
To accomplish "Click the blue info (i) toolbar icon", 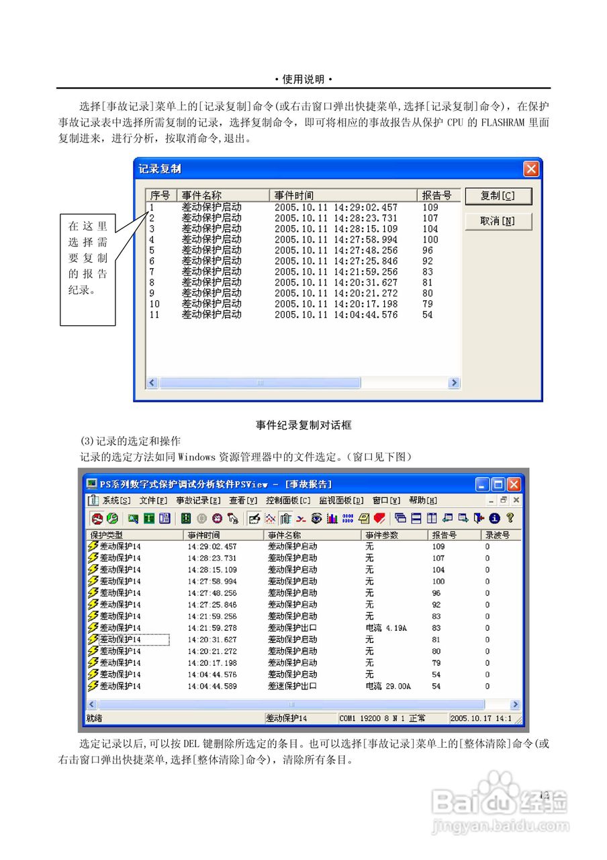I will (494, 519).
